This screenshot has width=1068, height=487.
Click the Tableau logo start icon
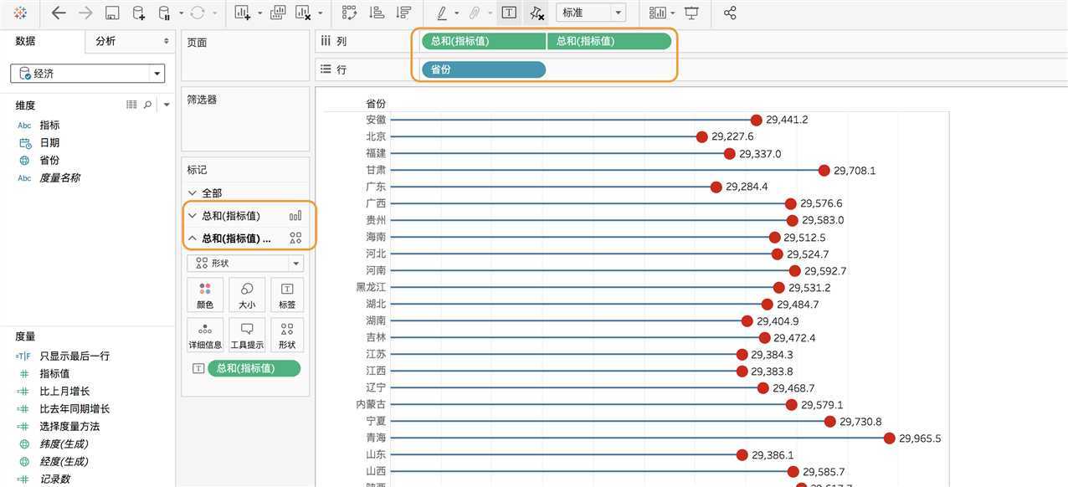coord(21,13)
